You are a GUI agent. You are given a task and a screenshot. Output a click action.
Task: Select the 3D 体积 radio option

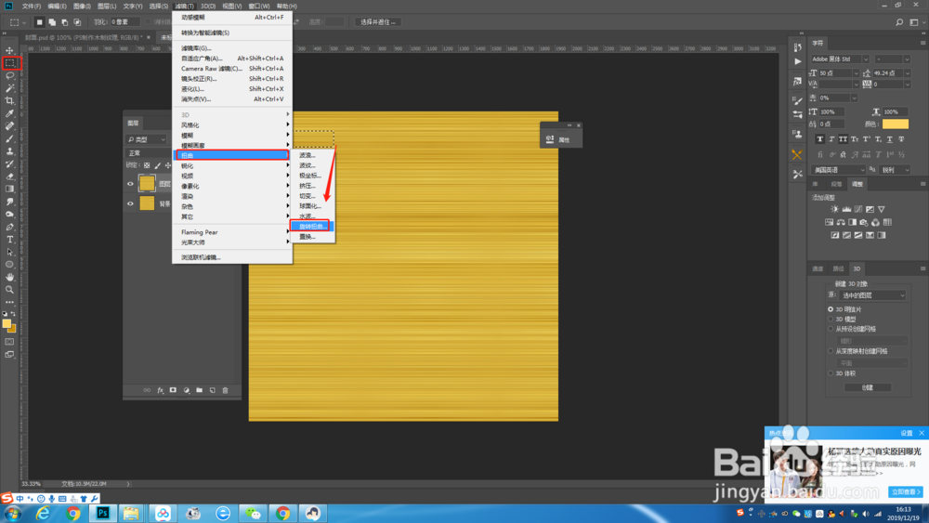pyautogui.click(x=831, y=373)
